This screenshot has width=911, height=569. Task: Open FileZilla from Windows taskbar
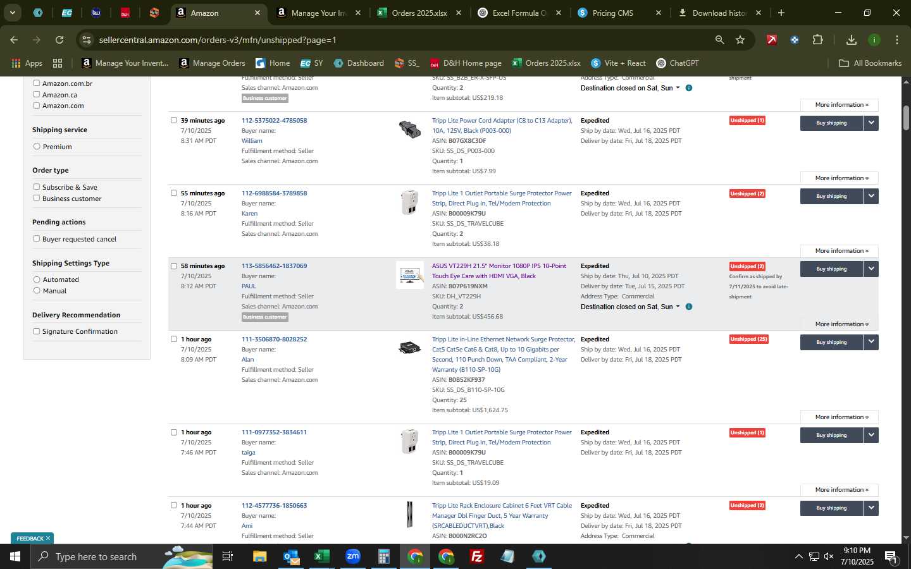coord(477,556)
